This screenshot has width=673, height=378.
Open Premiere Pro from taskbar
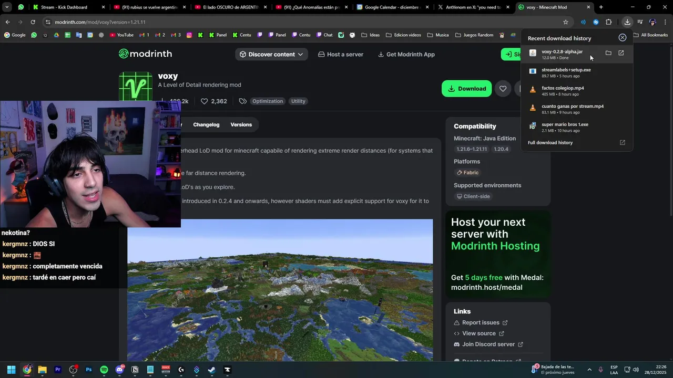[x=58, y=370]
